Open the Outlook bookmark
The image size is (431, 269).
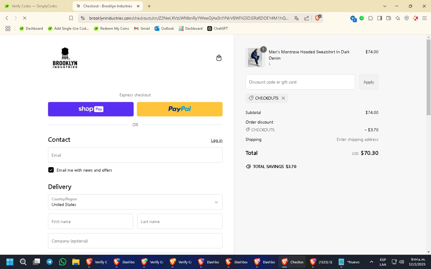pos(164,28)
